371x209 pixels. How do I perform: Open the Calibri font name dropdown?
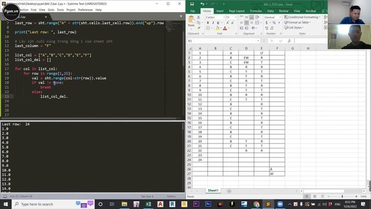[224, 17]
